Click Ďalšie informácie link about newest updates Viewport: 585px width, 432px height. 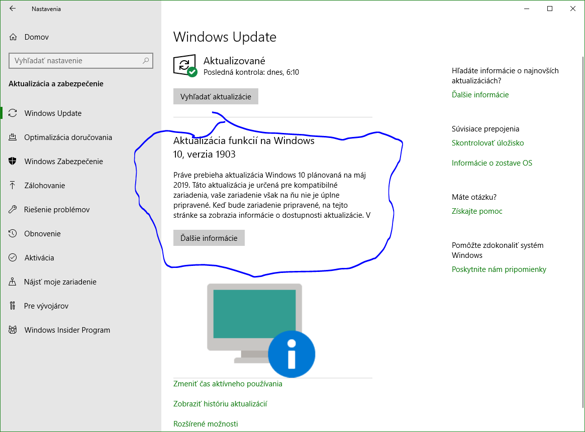pos(480,95)
